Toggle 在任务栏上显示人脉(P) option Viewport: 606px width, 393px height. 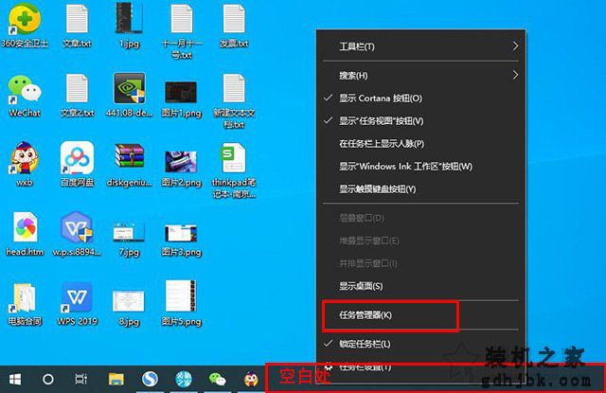pyautogui.click(x=420, y=144)
